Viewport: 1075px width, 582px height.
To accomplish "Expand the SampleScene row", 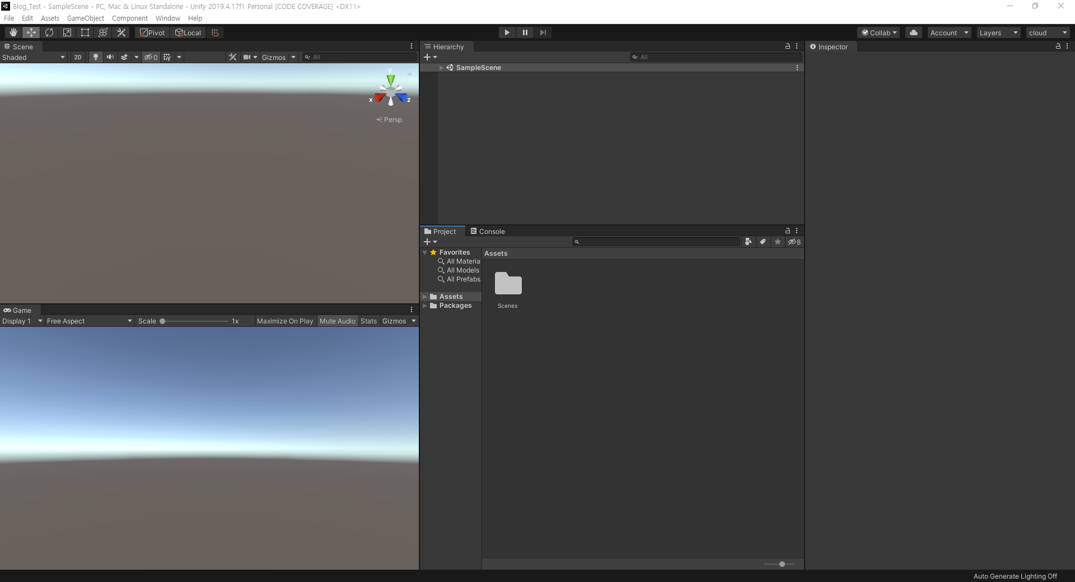I will click(441, 68).
